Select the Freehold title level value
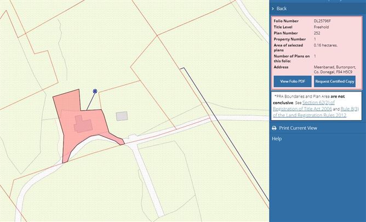366x222 pixels. [321, 27]
